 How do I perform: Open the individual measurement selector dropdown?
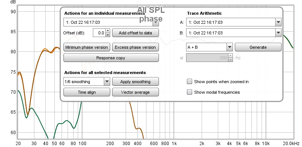111,22
